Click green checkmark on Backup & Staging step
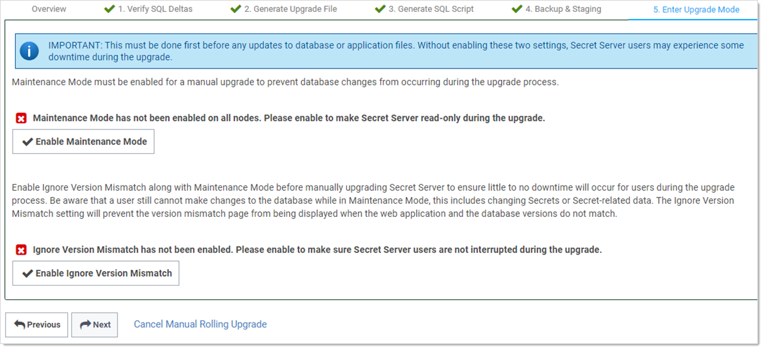The image size is (763, 349). 517,9
